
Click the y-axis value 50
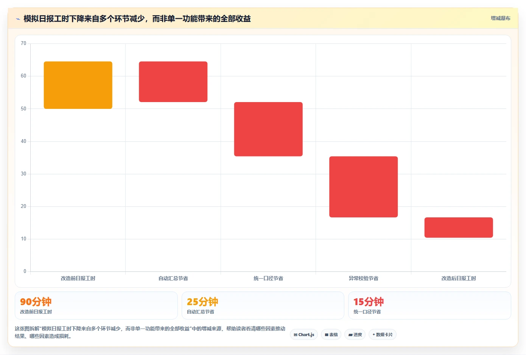(x=23, y=109)
